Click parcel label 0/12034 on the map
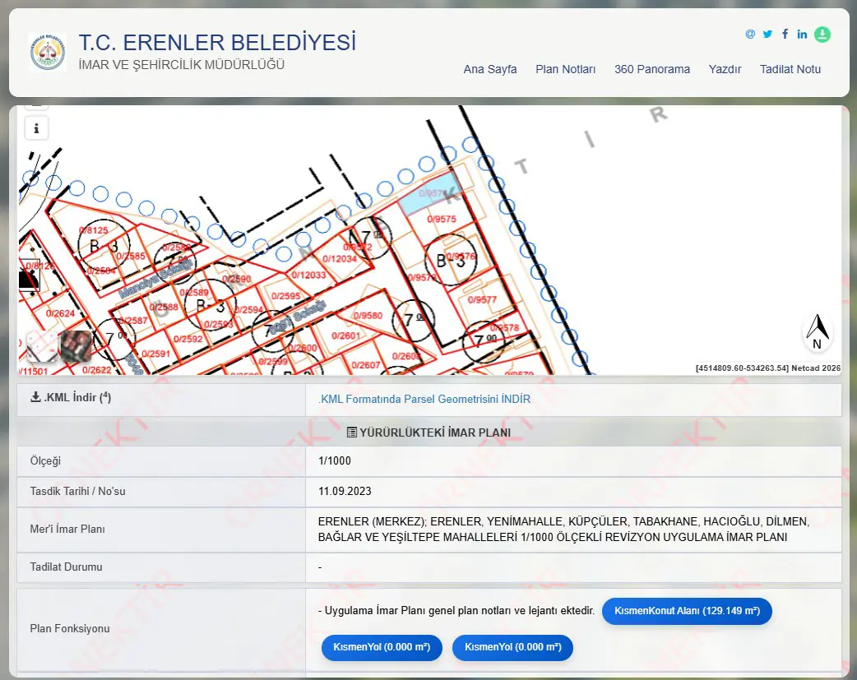This screenshot has width=857, height=680. point(340,258)
